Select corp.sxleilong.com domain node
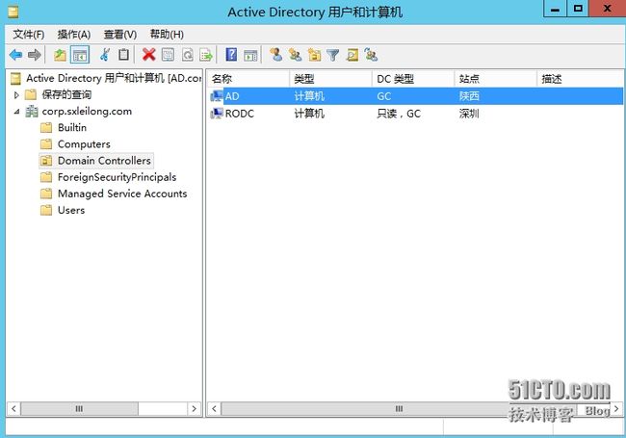 [x=87, y=112]
